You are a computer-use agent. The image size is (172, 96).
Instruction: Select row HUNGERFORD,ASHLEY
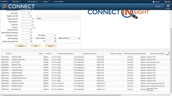[85, 78]
